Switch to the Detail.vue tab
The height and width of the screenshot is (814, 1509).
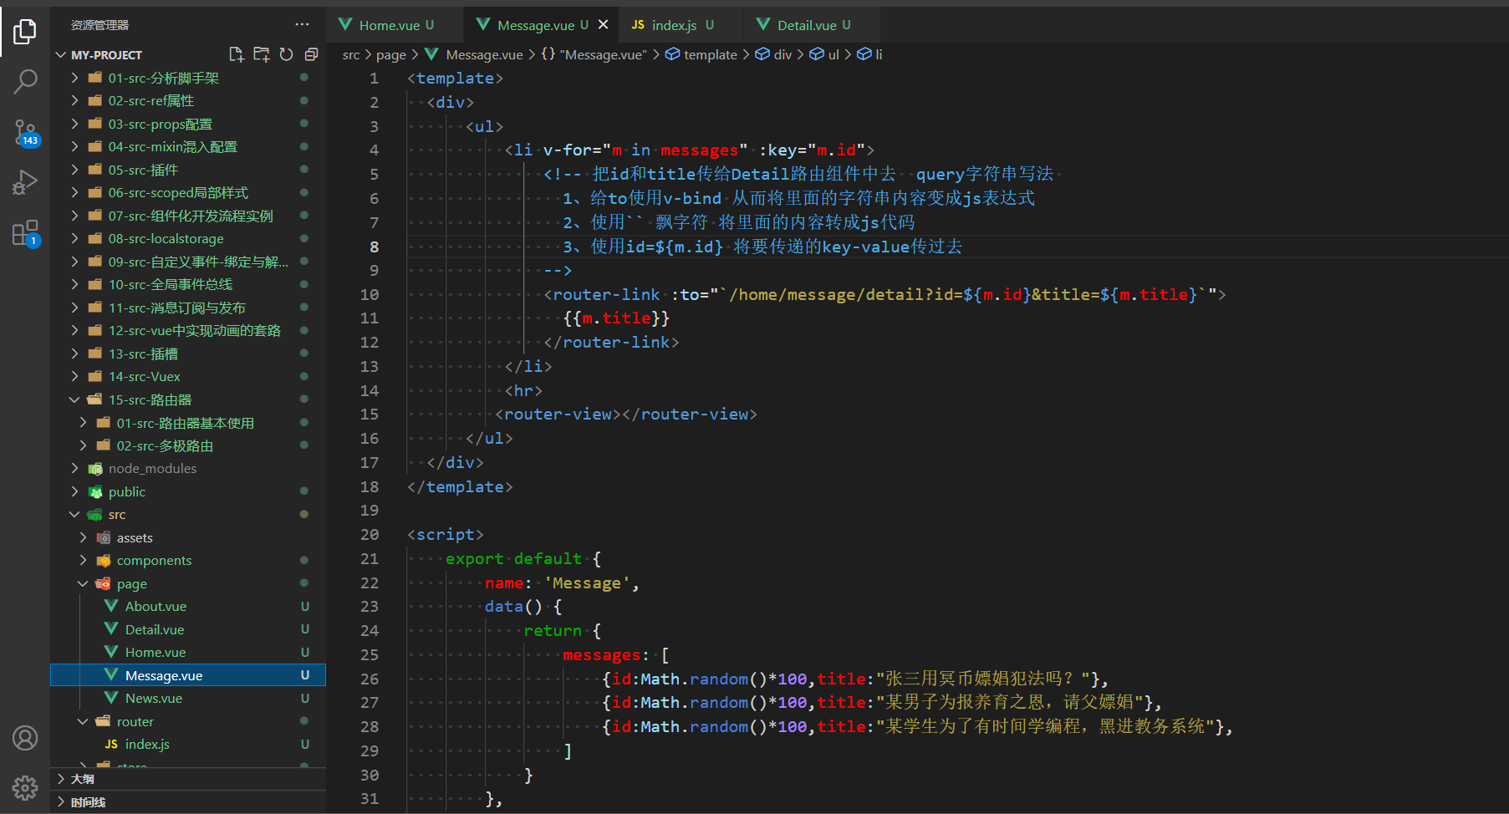click(x=813, y=25)
